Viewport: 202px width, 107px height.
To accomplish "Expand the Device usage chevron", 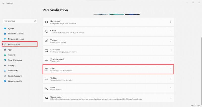I will tap(171, 98).
